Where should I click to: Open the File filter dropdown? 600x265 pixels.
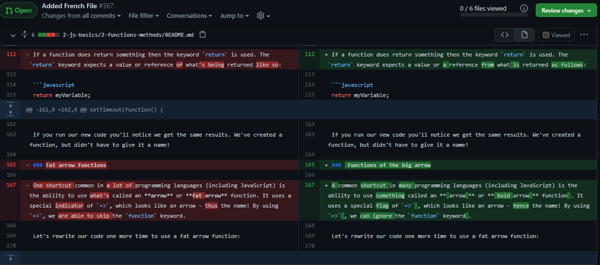(144, 15)
